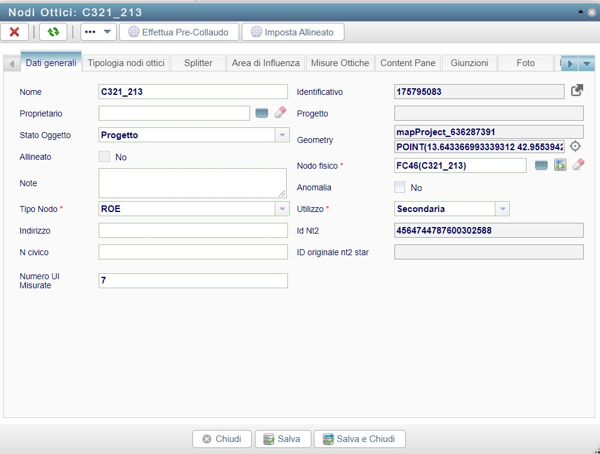Open the Identificativo external link icon

[x=577, y=91]
